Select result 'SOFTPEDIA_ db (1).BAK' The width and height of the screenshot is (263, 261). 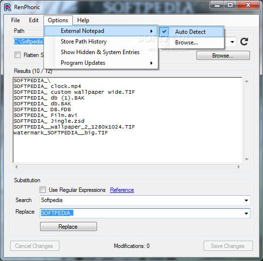(49, 98)
